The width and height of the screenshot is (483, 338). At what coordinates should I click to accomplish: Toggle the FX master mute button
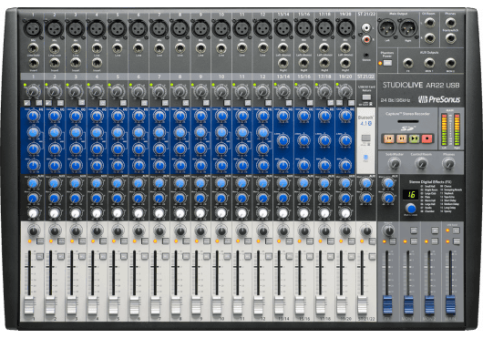393,241
